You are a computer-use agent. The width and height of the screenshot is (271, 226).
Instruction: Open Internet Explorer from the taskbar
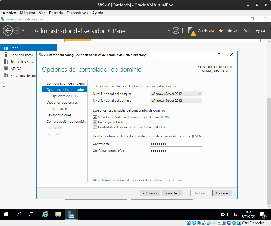click(x=45, y=214)
